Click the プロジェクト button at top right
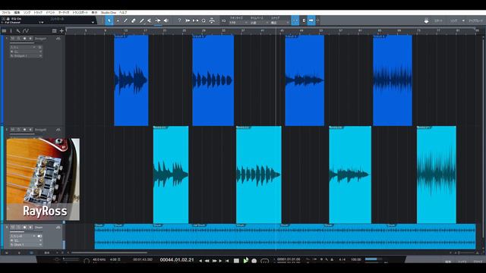 [476, 20]
